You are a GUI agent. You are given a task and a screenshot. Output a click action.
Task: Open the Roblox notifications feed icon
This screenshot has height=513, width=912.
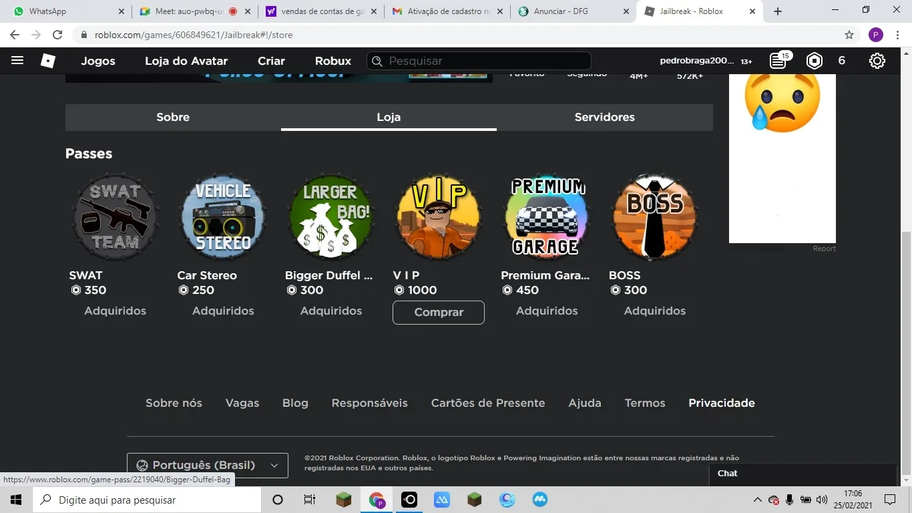point(778,61)
